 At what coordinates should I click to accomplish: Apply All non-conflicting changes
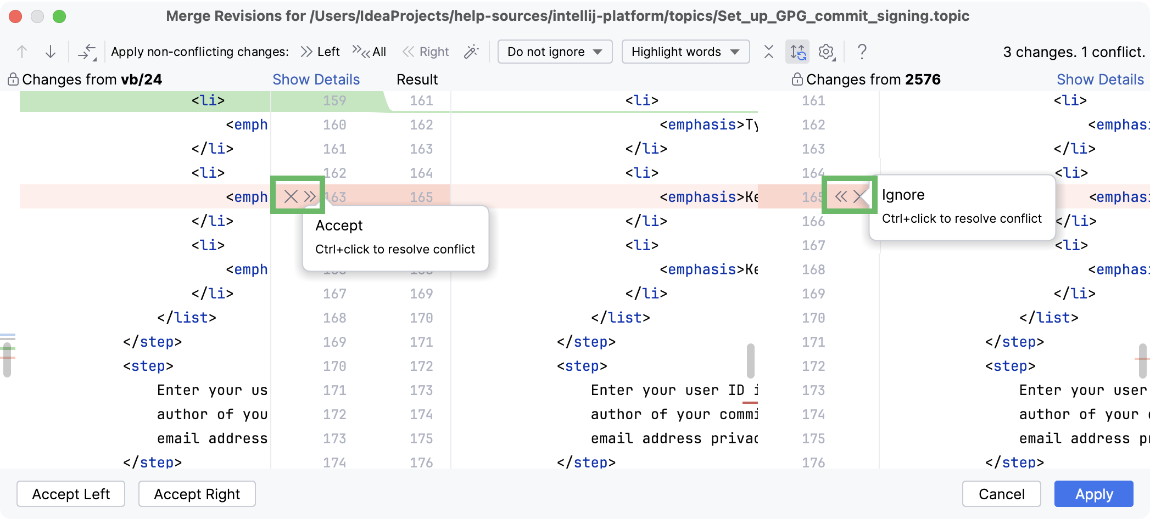coord(370,52)
